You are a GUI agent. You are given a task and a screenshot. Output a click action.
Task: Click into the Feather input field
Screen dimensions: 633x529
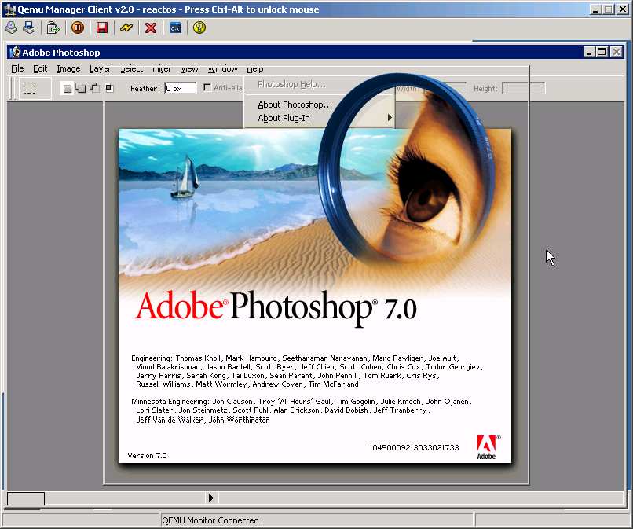pos(180,88)
